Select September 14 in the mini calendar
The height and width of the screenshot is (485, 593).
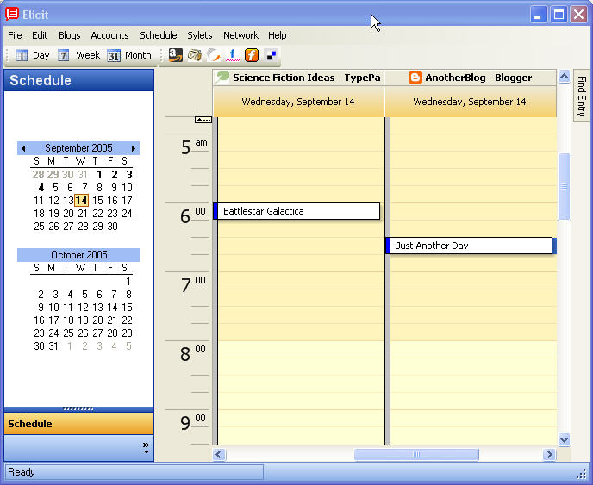81,201
